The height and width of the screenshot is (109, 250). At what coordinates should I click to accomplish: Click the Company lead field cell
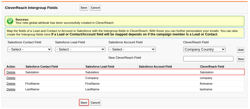point(92,78)
